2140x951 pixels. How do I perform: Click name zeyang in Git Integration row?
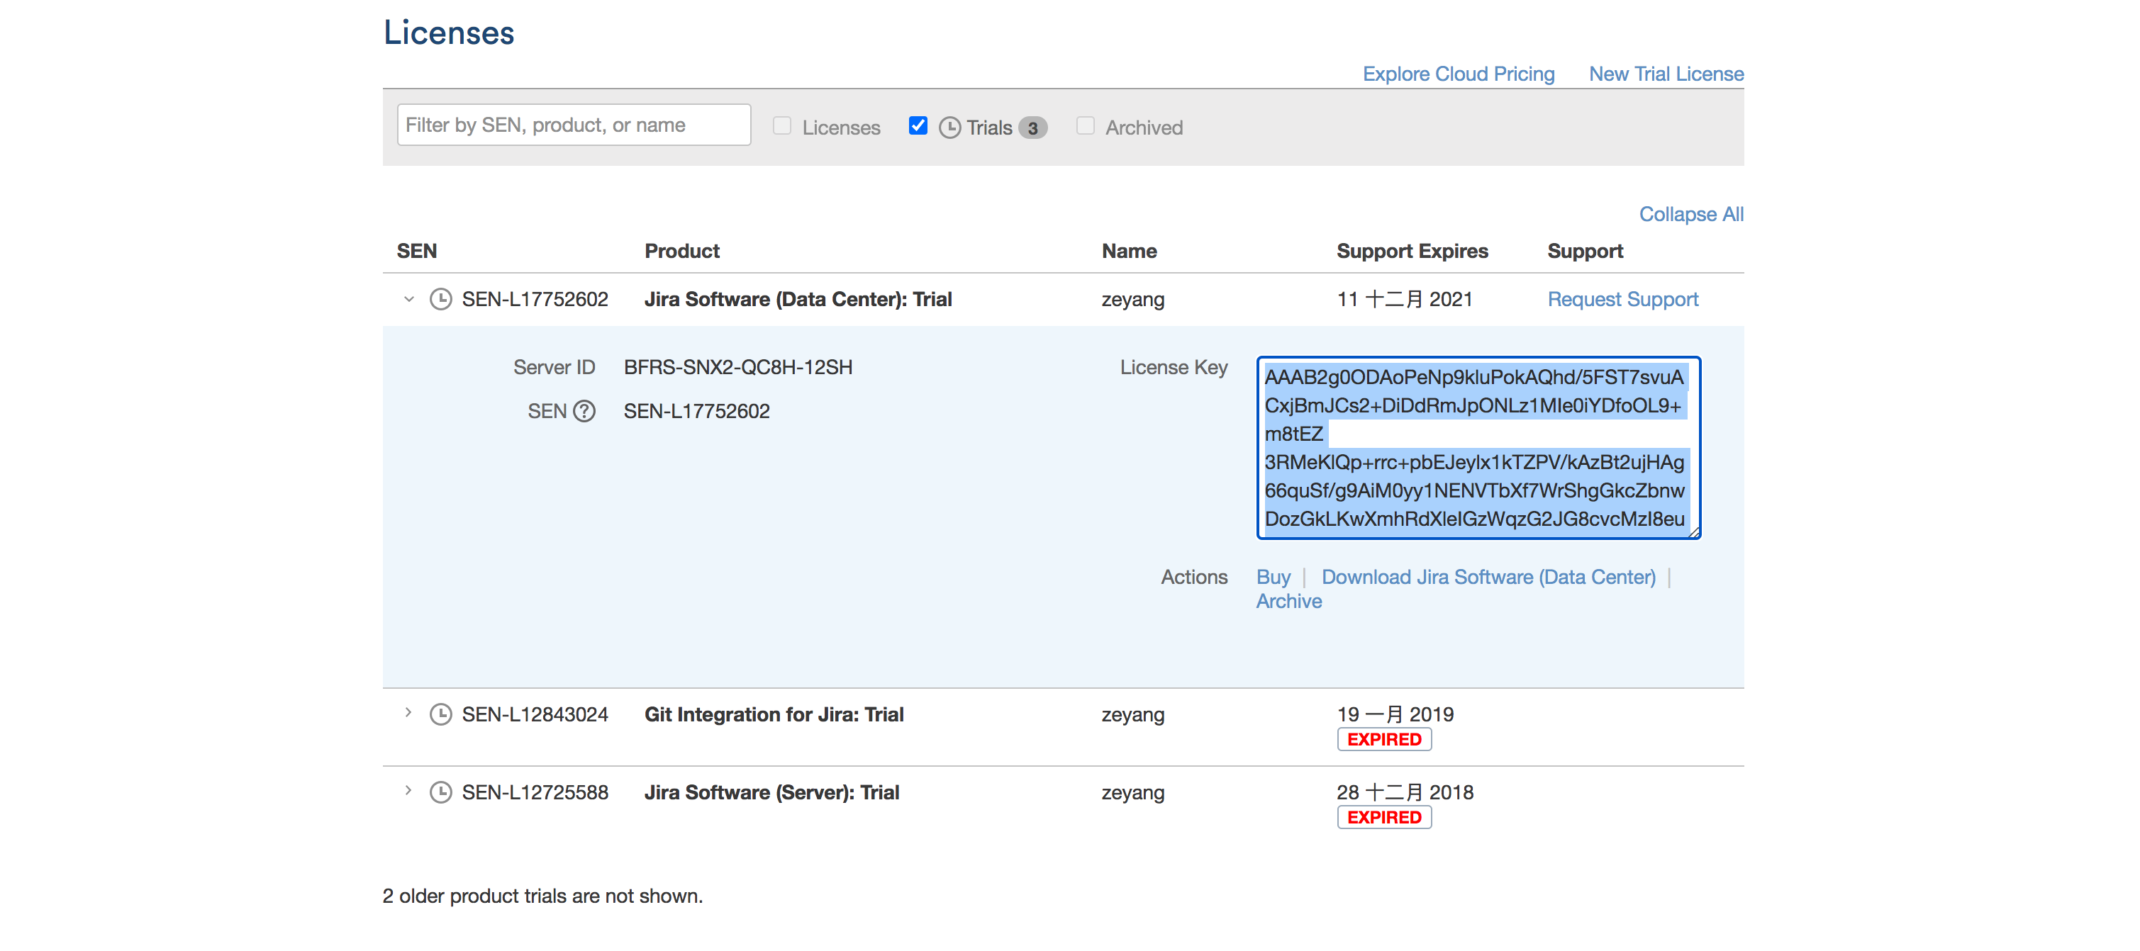[x=1133, y=715]
